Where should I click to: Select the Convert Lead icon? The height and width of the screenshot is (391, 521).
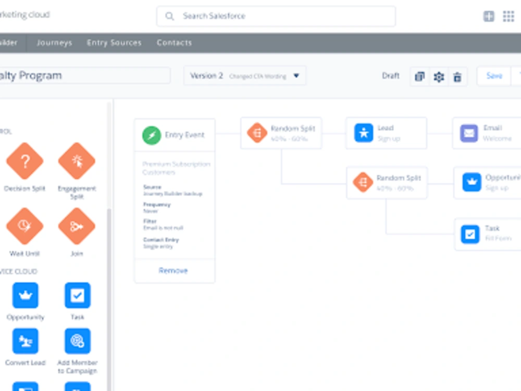pyautogui.click(x=25, y=341)
